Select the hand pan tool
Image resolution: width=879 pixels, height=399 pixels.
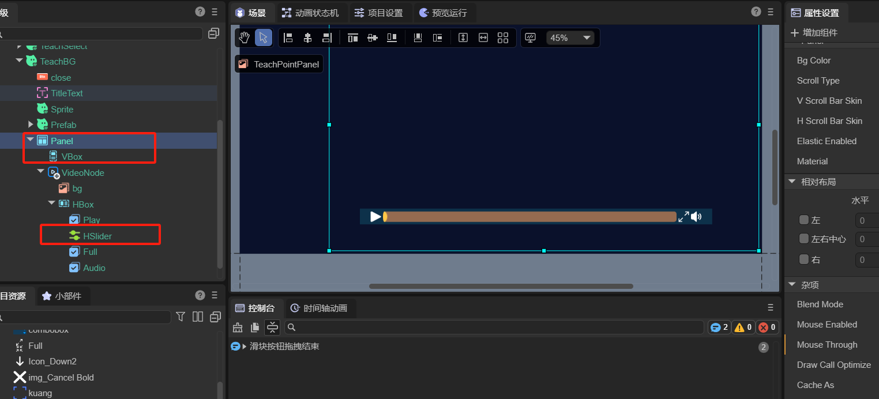245,38
